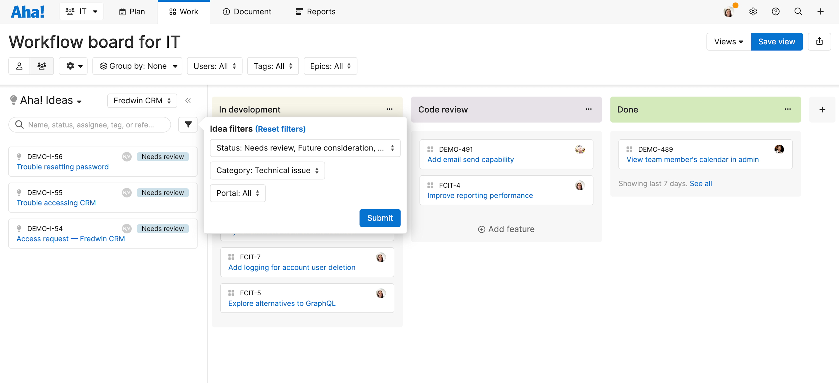Open the help icon in the top bar
This screenshot has width=839, height=383.
(x=776, y=11)
